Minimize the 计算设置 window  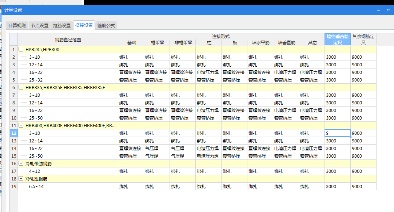(x=378, y=10)
